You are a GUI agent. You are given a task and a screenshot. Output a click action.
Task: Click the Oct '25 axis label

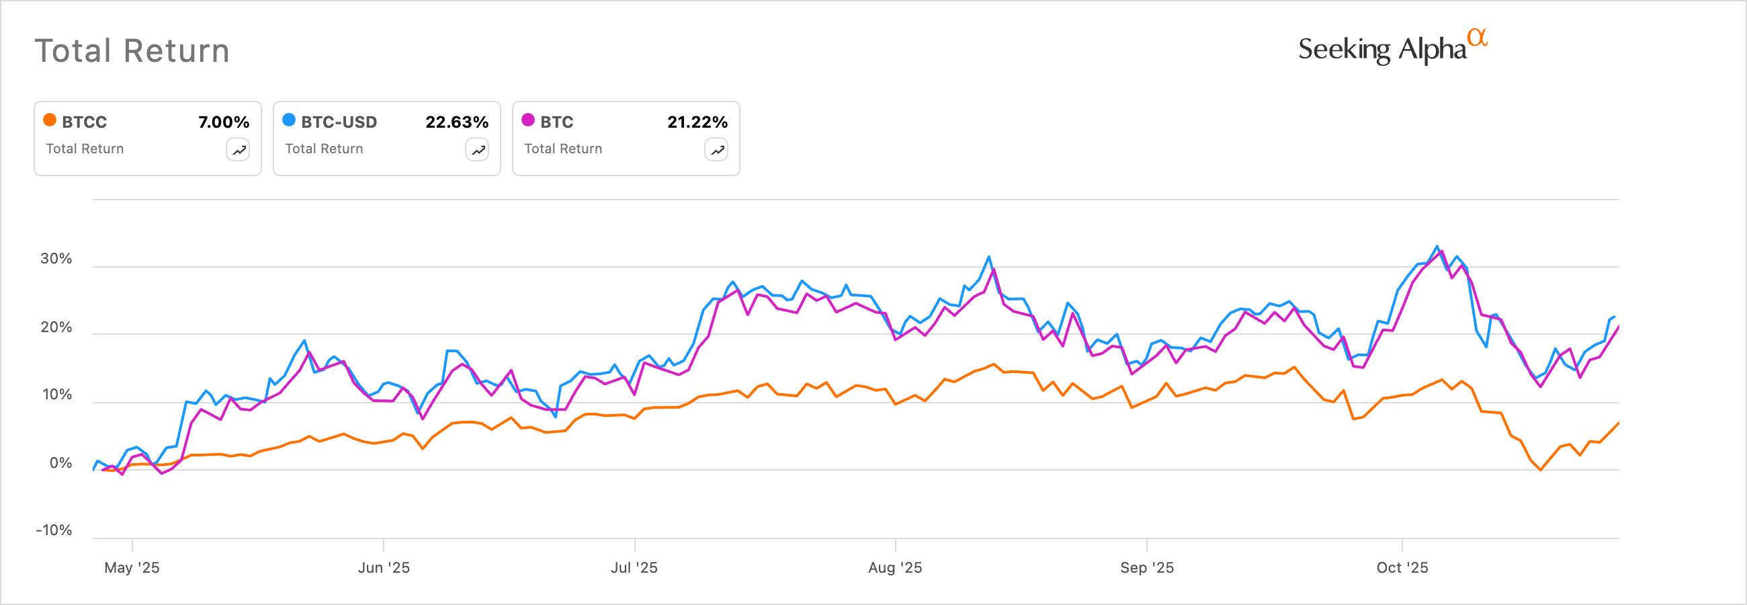pos(1402,568)
